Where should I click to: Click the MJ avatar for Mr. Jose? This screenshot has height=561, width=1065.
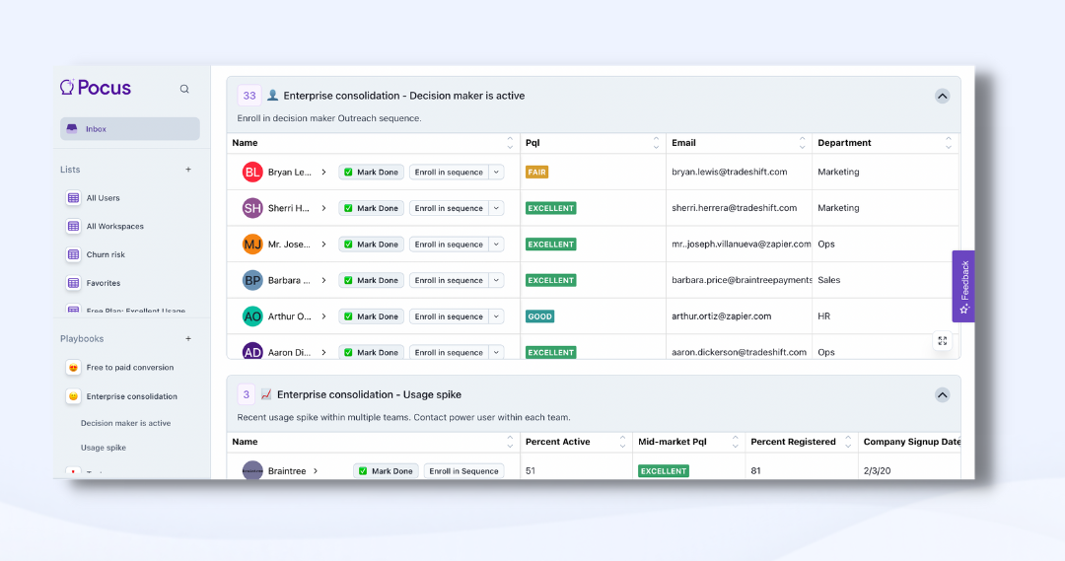click(x=252, y=244)
